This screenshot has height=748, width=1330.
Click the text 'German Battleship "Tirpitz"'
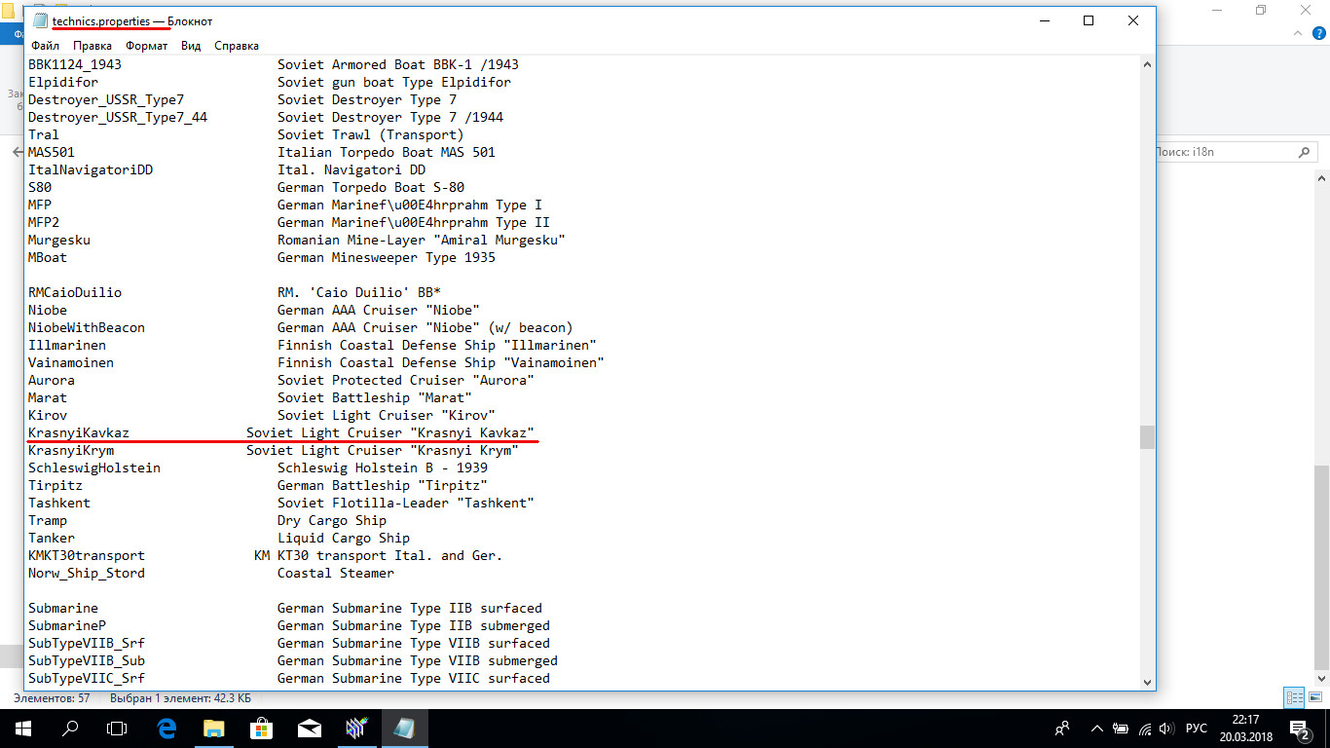(x=383, y=485)
